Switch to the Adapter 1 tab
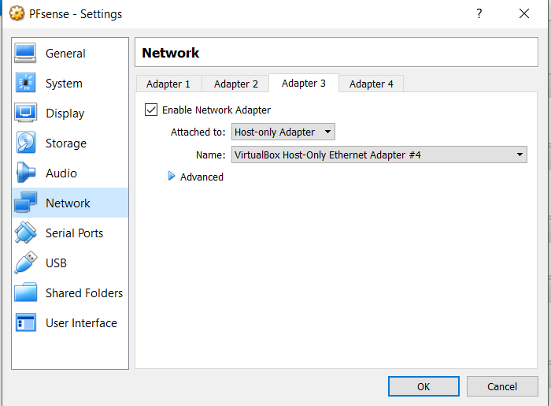The width and height of the screenshot is (551, 406). (x=168, y=84)
